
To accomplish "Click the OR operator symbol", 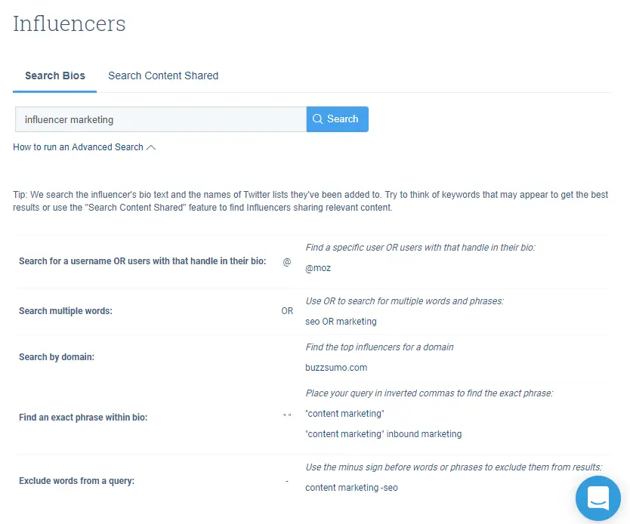I will point(287,311).
